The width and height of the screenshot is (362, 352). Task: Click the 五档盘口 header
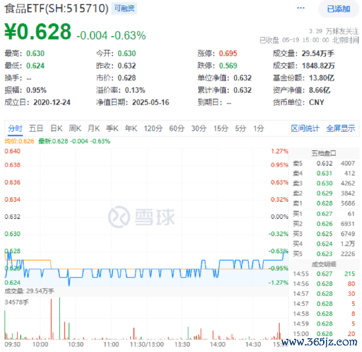click(x=323, y=153)
